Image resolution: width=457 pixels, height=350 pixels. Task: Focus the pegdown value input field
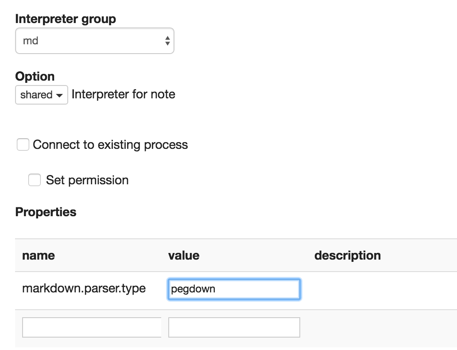coord(234,289)
